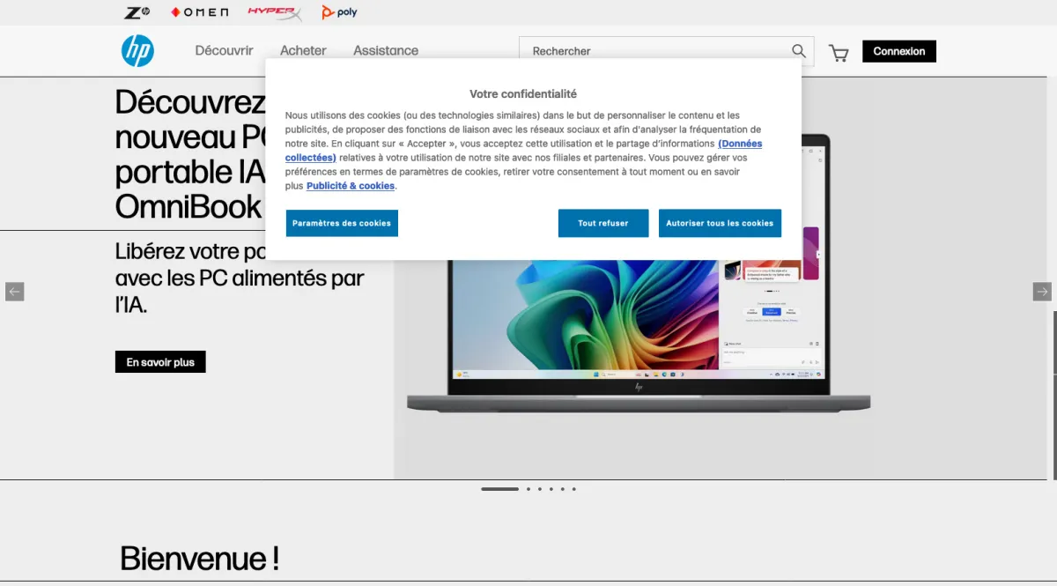Screen dimensions: 1057x586
Task: Open the Poly brand logo link
Action: pyautogui.click(x=340, y=12)
